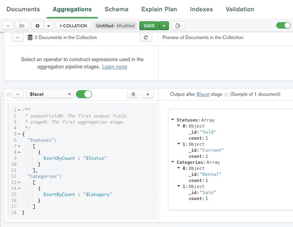Switch to the Schema tab

tap(116, 9)
